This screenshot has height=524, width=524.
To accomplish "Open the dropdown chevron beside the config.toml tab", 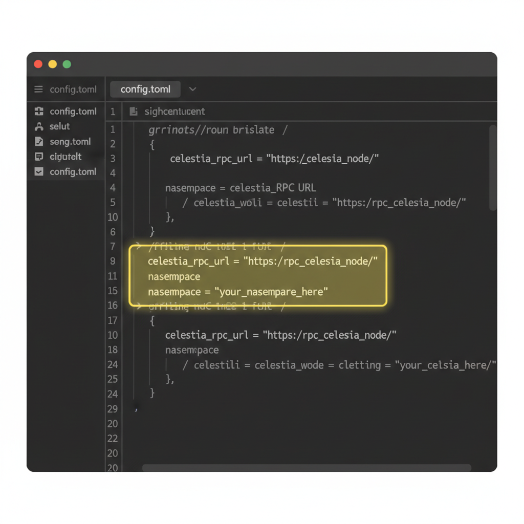I will point(193,89).
